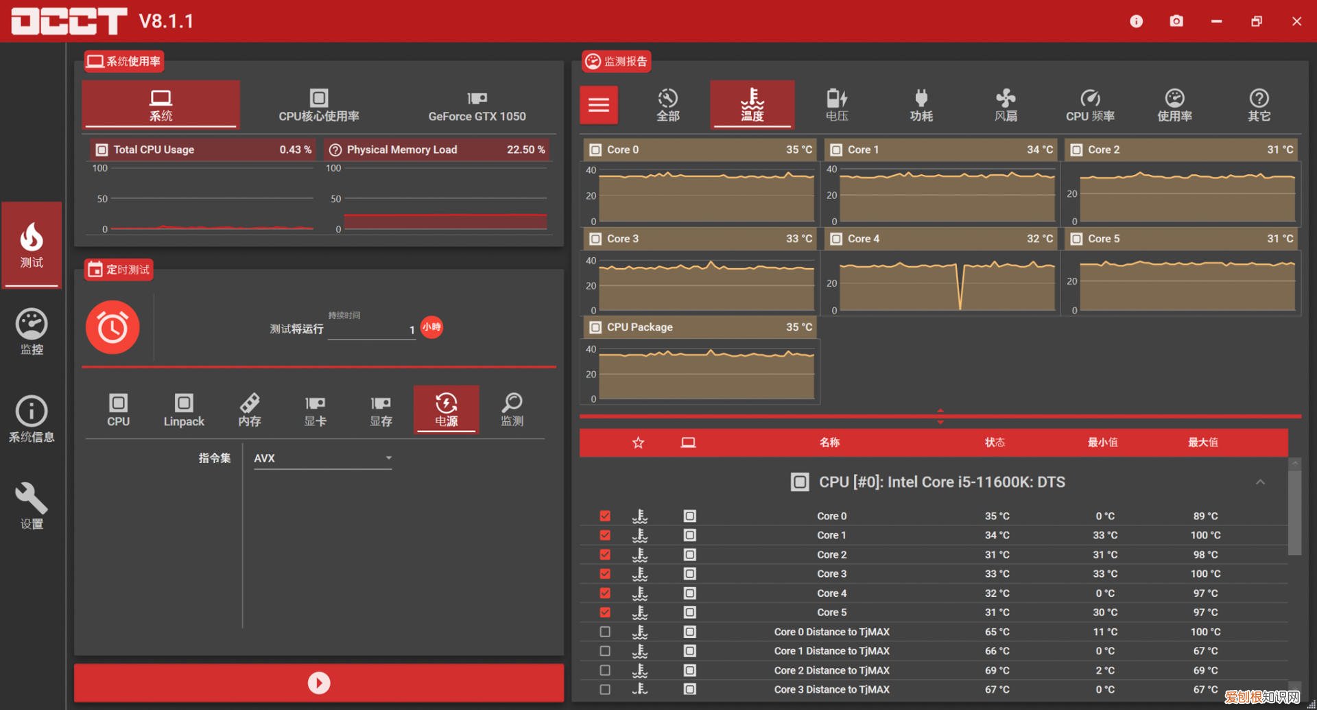1317x710 pixels.
Task: Select the 内存 memory test type
Action: point(250,410)
